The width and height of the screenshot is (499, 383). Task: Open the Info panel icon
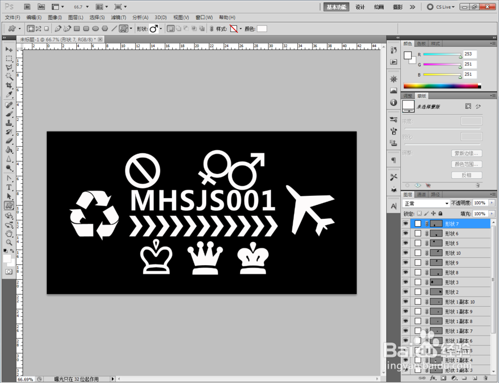(x=394, y=102)
